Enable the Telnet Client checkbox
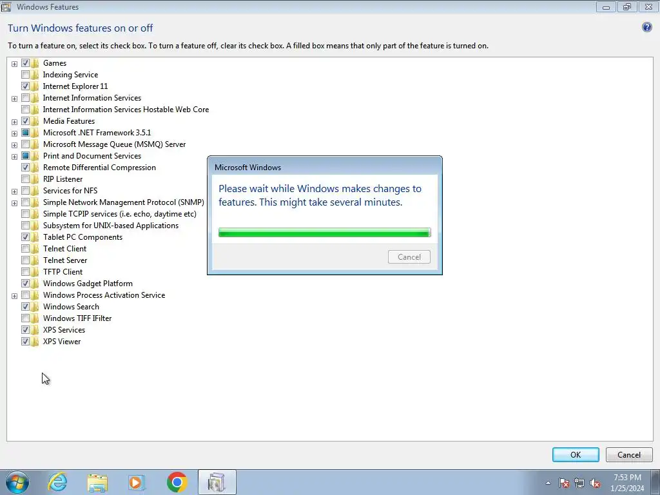Image resolution: width=660 pixels, height=495 pixels. (x=25, y=249)
